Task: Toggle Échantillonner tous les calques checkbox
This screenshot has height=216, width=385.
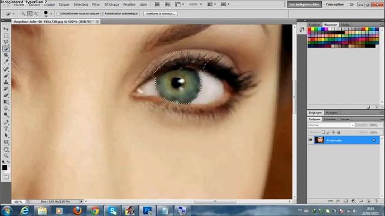Action: pyautogui.click(x=58, y=14)
